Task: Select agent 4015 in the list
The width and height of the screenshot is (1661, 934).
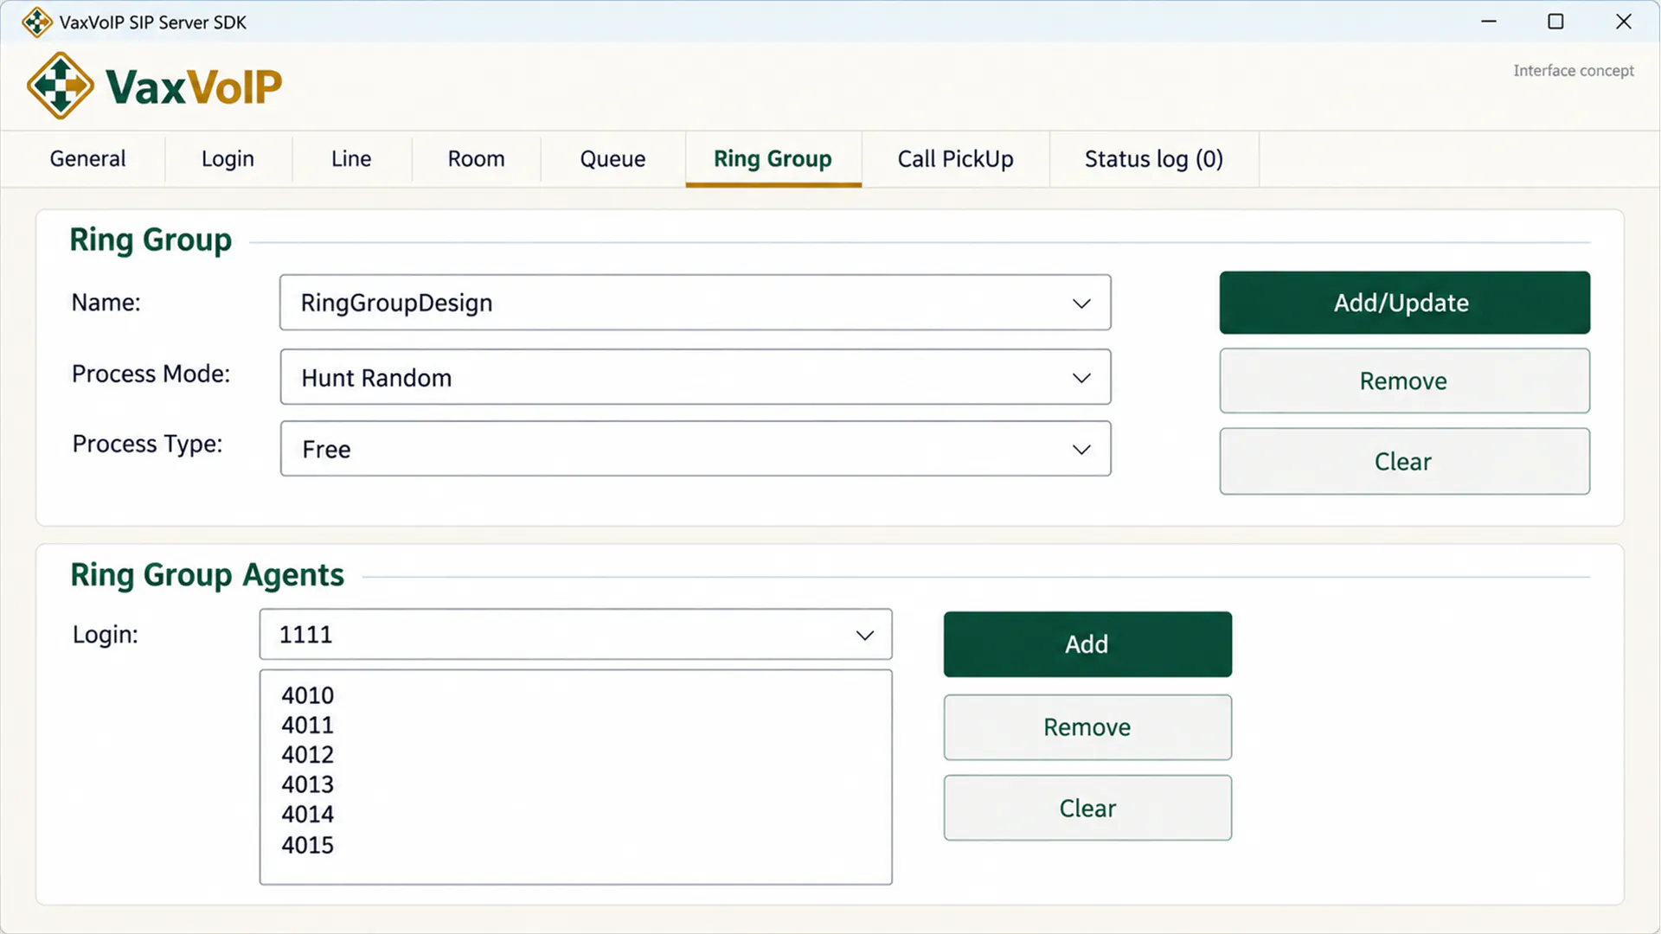Action: click(307, 845)
